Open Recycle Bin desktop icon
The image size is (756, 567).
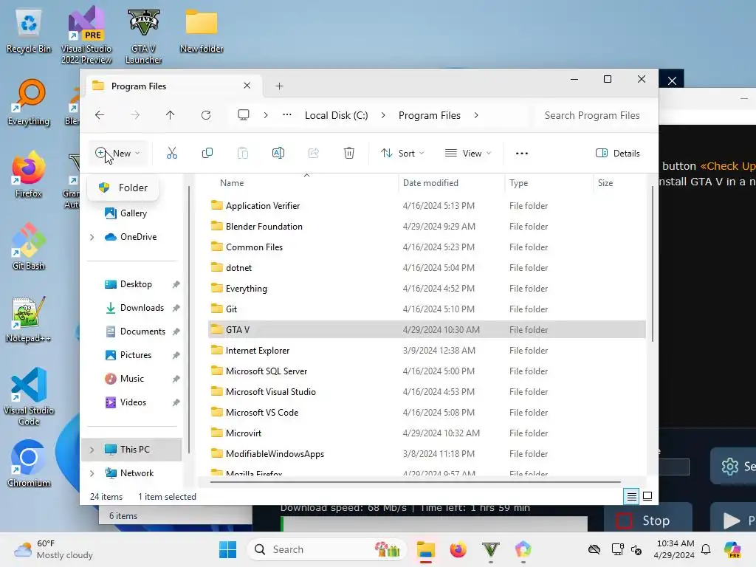click(29, 31)
